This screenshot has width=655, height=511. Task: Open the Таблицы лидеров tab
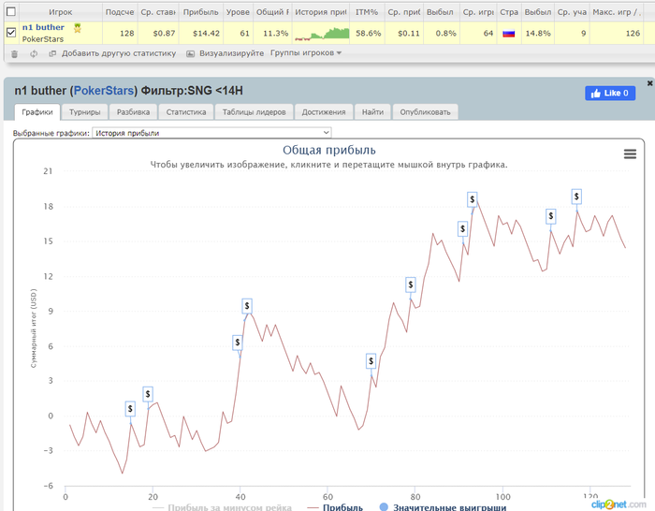tap(254, 112)
